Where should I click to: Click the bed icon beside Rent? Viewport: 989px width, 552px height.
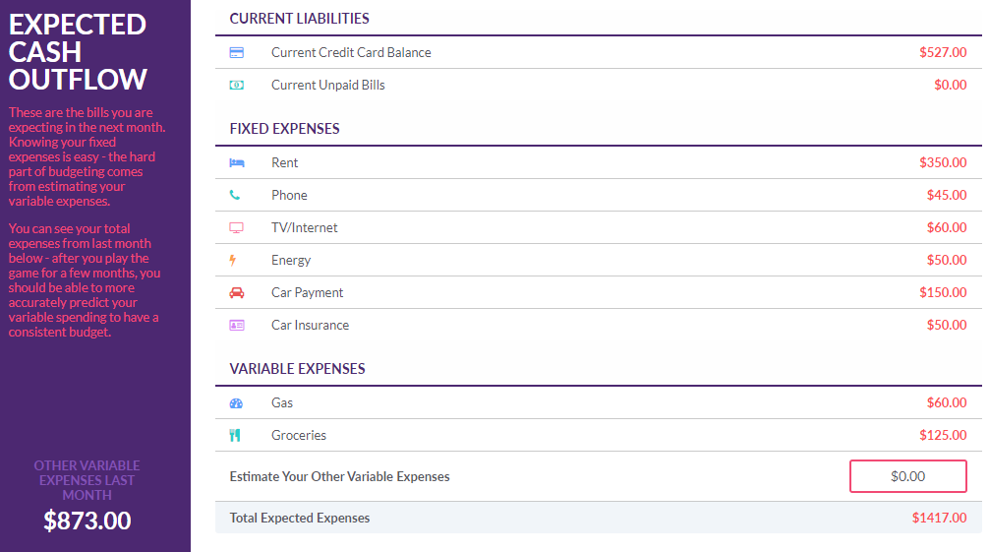(237, 163)
